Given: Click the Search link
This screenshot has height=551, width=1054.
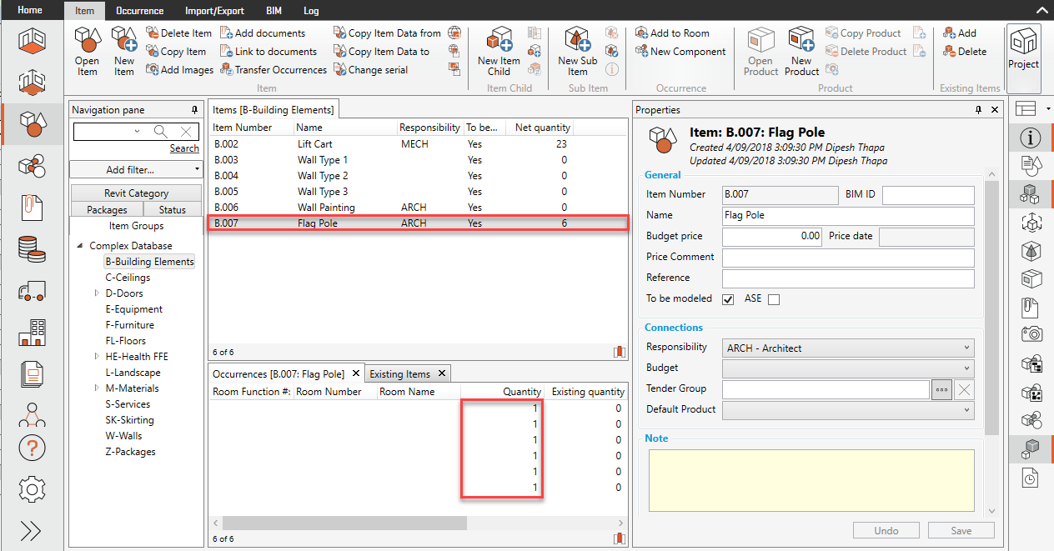Looking at the screenshot, I should [x=184, y=148].
